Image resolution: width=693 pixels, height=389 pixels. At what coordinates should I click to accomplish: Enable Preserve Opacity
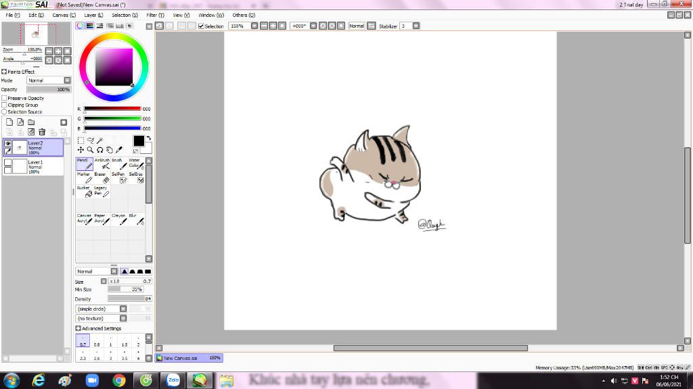4,98
